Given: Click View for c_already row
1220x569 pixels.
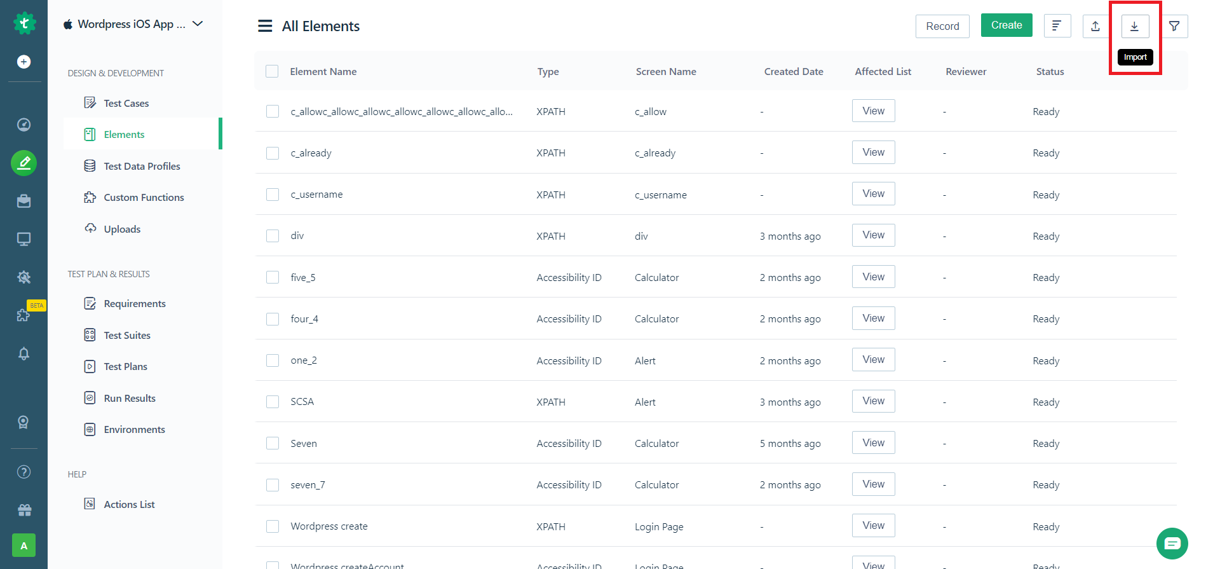Looking at the screenshot, I should coord(873,153).
